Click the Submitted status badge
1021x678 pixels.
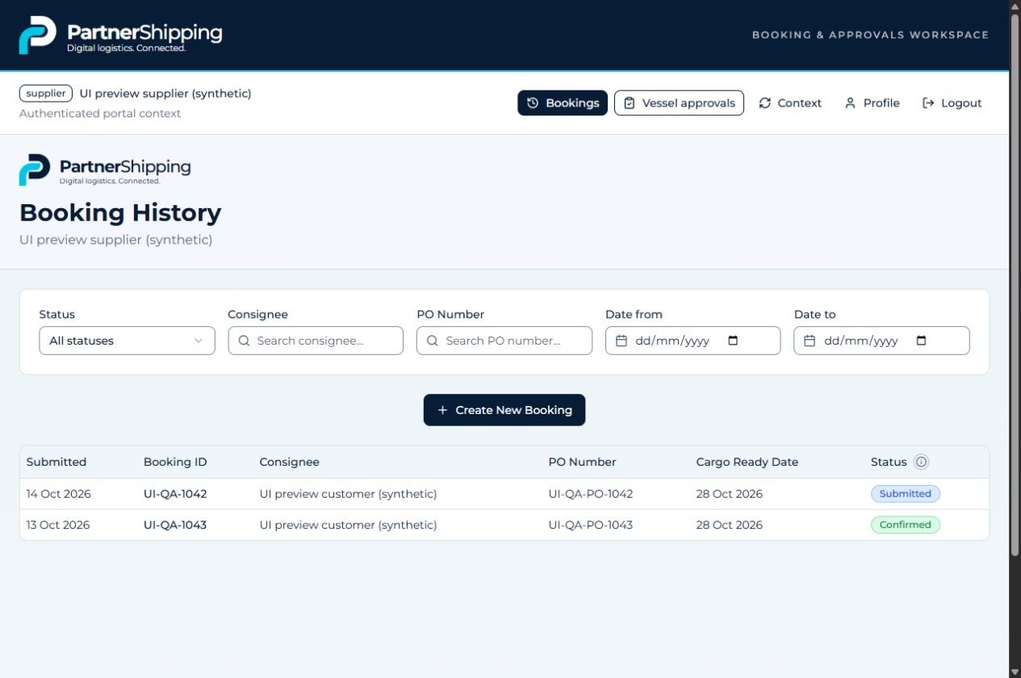tap(906, 494)
